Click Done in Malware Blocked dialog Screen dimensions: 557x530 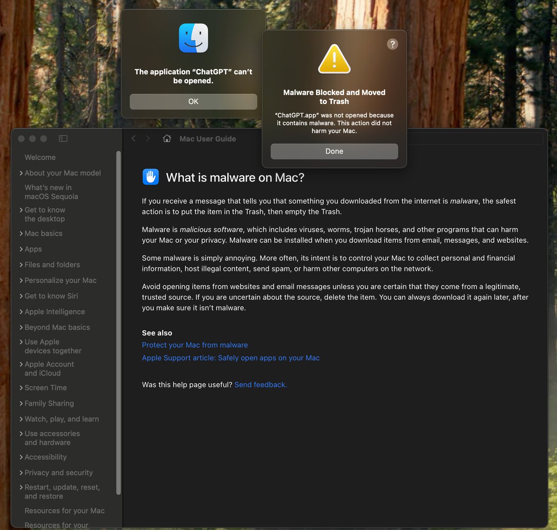tap(334, 151)
